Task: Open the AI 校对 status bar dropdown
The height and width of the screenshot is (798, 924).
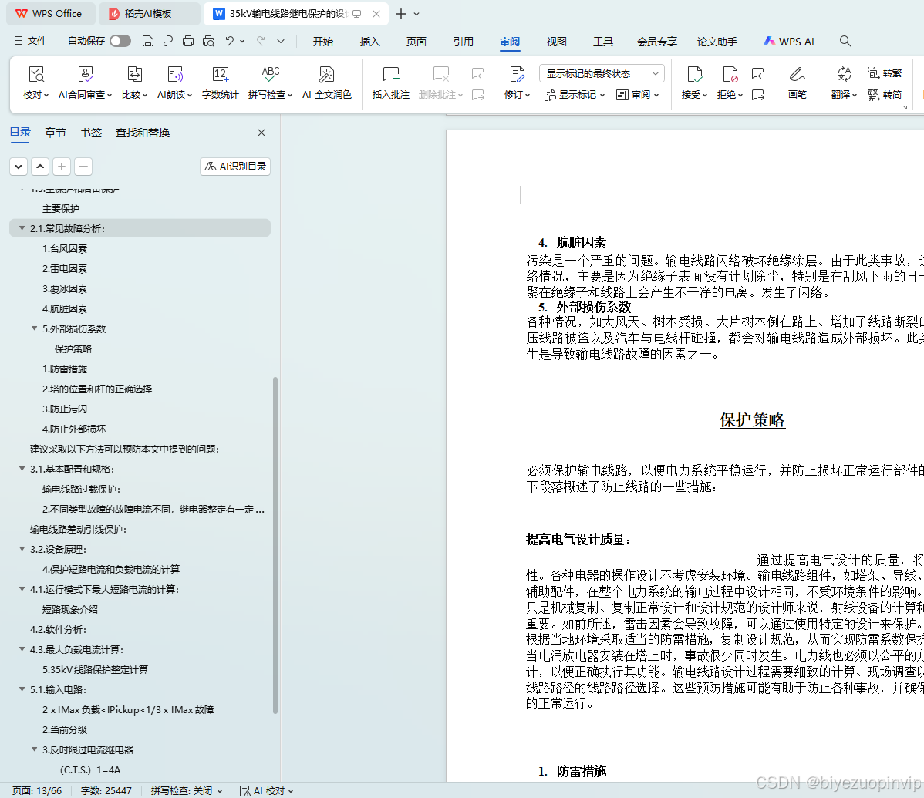Action: 266,790
